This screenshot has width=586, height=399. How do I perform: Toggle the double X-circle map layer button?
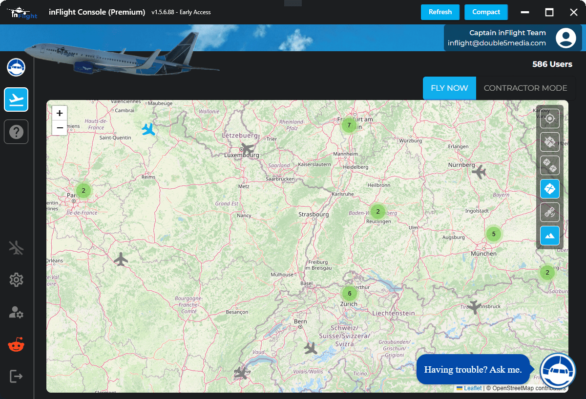click(550, 165)
